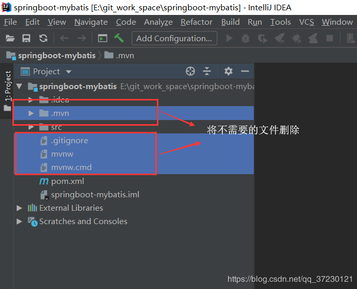This screenshot has height=289, width=357.
Task: Open the Analyze menu
Action: point(158,22)
